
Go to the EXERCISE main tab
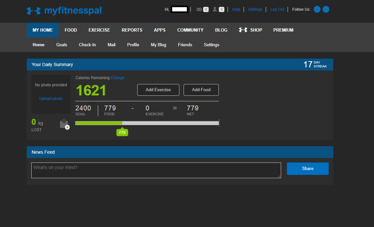point(99,30)
